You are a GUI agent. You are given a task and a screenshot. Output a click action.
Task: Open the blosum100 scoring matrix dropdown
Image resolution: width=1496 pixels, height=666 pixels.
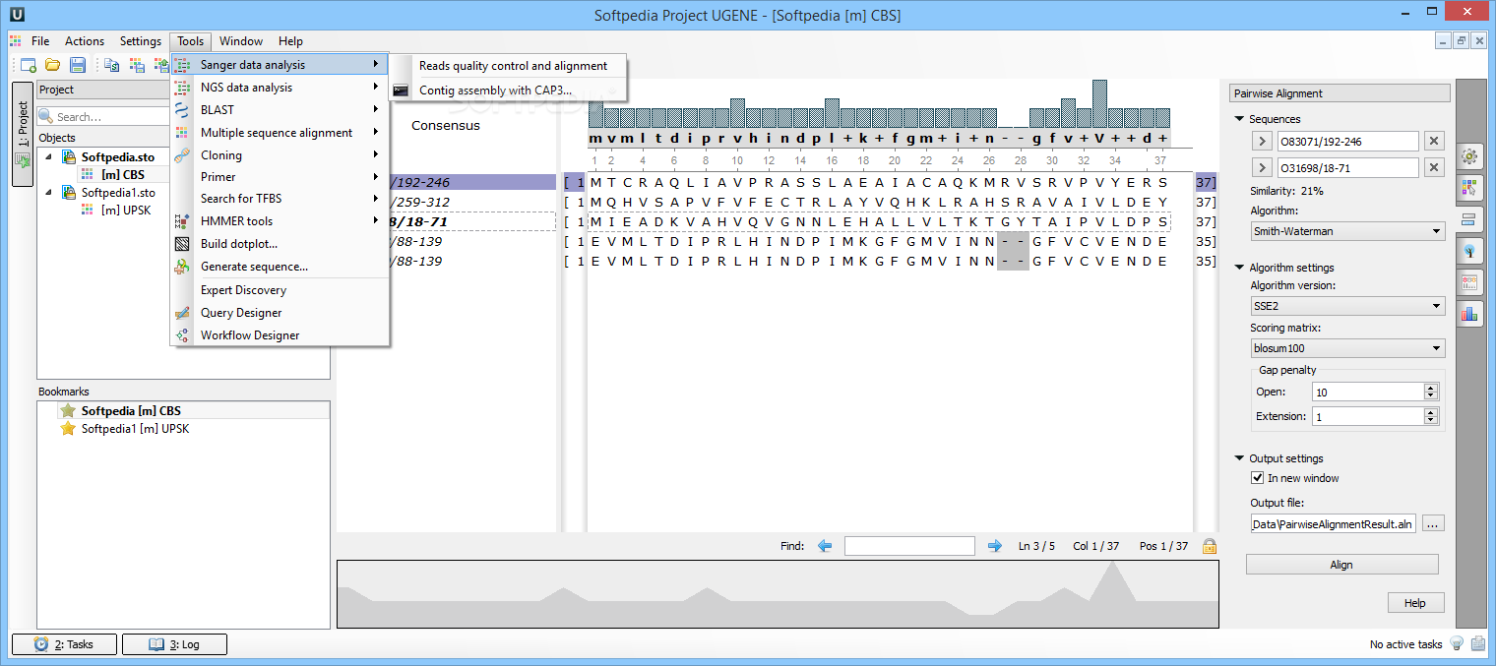(x=1347, y=348)
